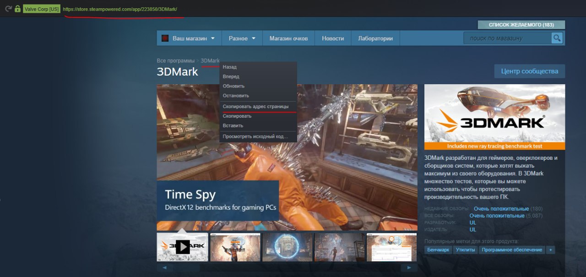The width and height of the screenshot is (586, 277).
Task: Click the Бенчмарк tag
Action: click(x=438, y=250)
